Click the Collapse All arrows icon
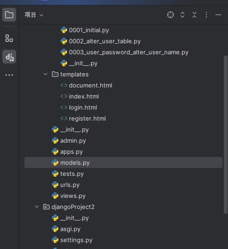Screen dimensions: 228x249 [194, 15]
